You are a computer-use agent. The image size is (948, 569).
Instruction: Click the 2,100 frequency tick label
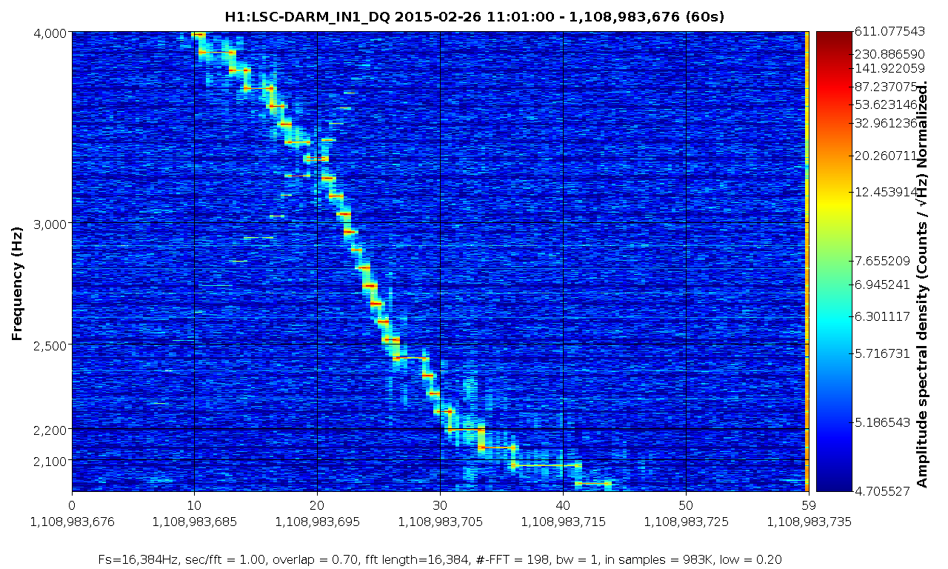tap(50, 460)
